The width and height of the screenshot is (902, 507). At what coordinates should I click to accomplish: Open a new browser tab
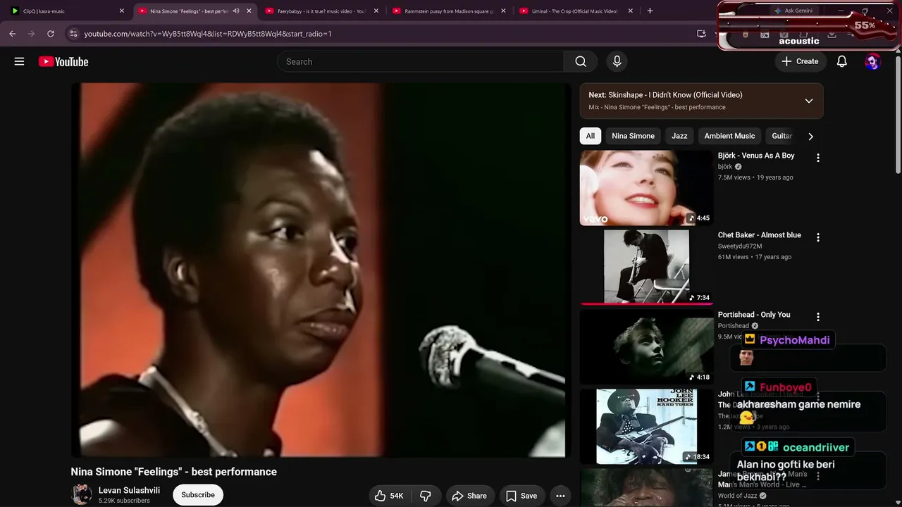pyautogui.click(x=650, y=11)
